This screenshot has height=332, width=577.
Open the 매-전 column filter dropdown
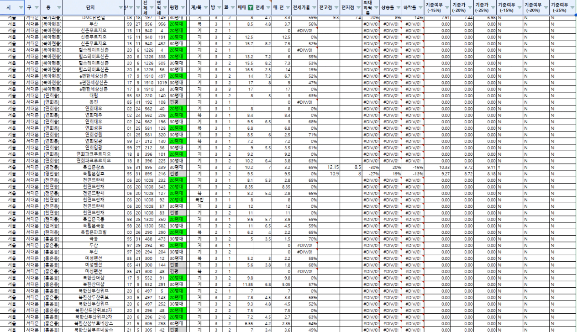point(287,8)
